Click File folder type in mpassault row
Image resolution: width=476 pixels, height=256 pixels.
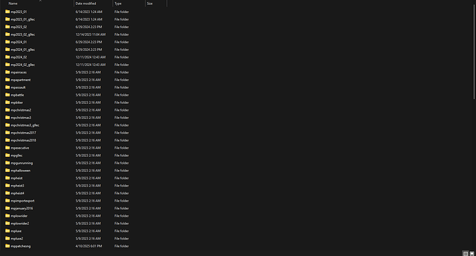coord(121,87)
